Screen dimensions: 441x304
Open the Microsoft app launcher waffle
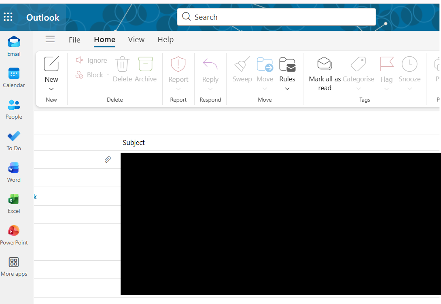pos(8,17)
